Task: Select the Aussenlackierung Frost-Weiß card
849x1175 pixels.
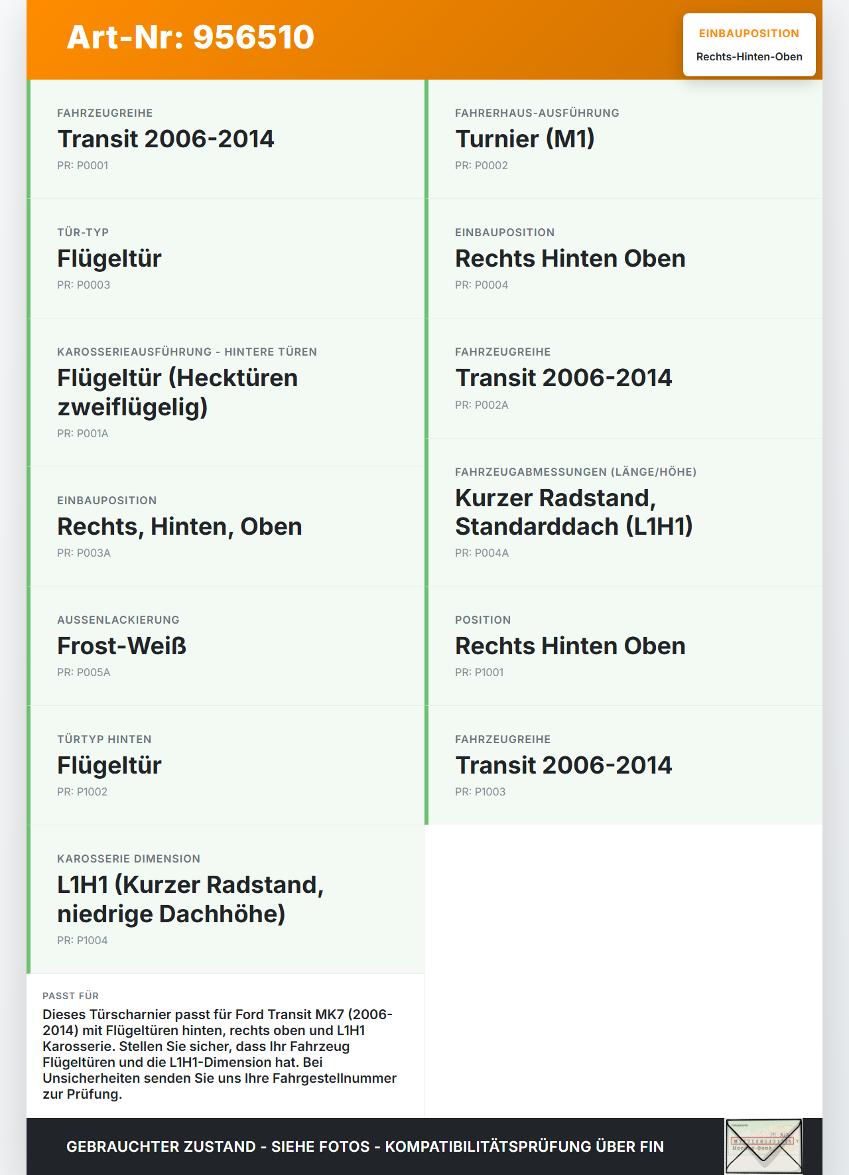Action: pyautogui.click(x=226, y=646)
